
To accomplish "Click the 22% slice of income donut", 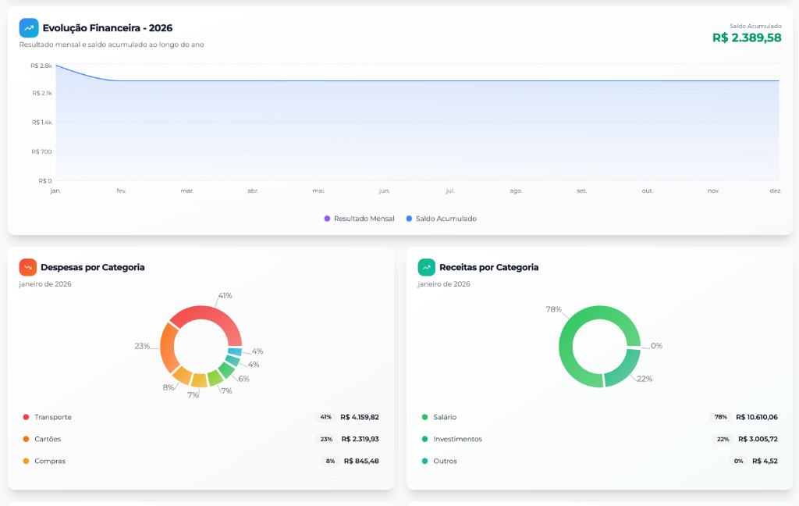I will pyautogui.click(x=625, y=370).
